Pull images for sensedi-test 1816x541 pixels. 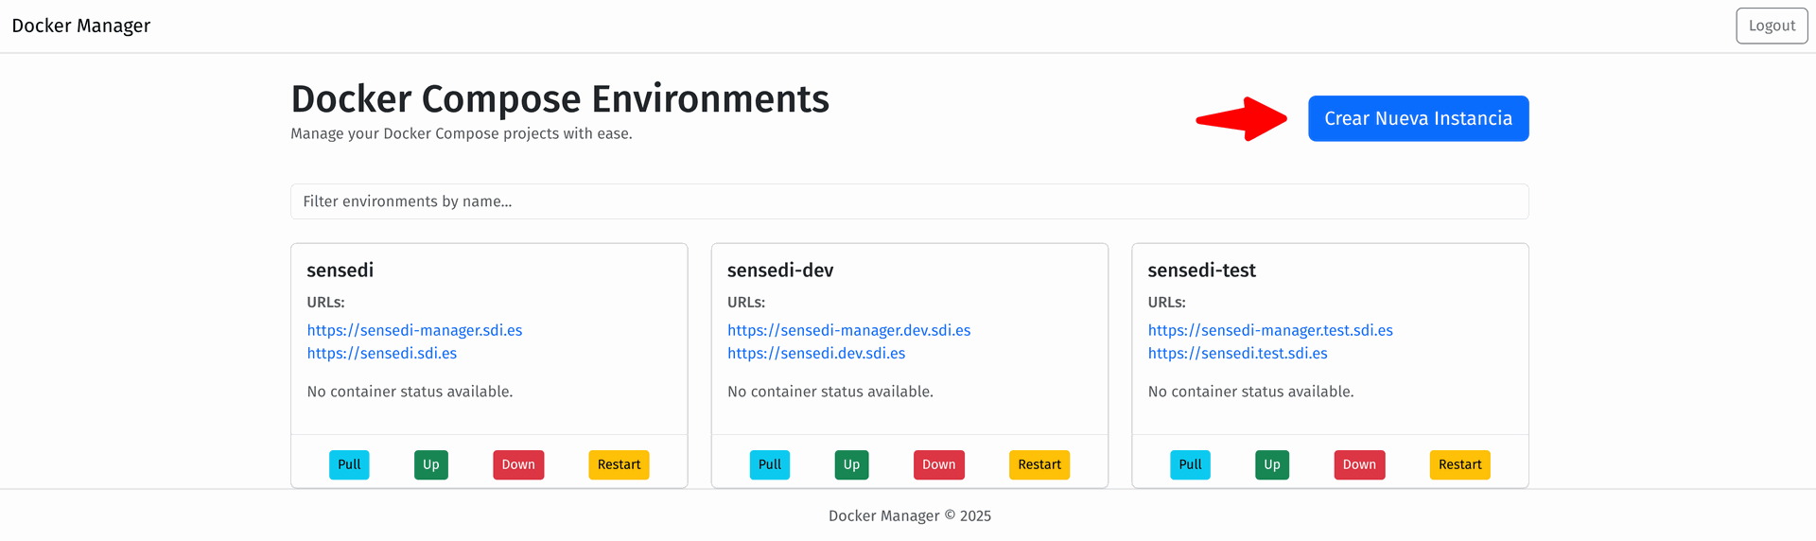[x=1190, y=464]
